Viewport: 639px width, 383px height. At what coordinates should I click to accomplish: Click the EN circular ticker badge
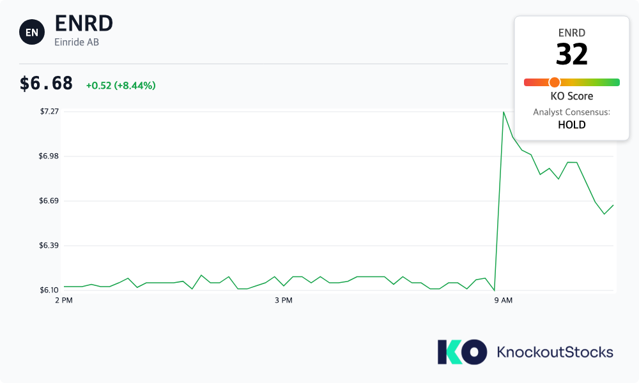pyautogui.click(x=32, y=32)
